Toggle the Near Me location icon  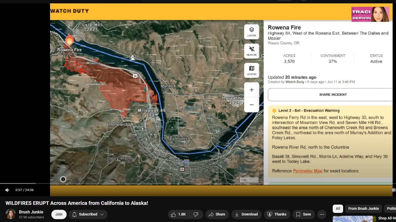tap(252, 51)
